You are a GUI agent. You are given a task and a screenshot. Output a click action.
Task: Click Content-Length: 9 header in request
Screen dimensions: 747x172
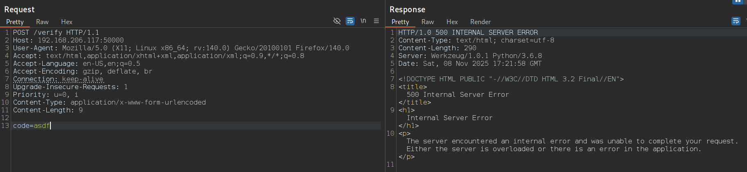pos(48,110)
